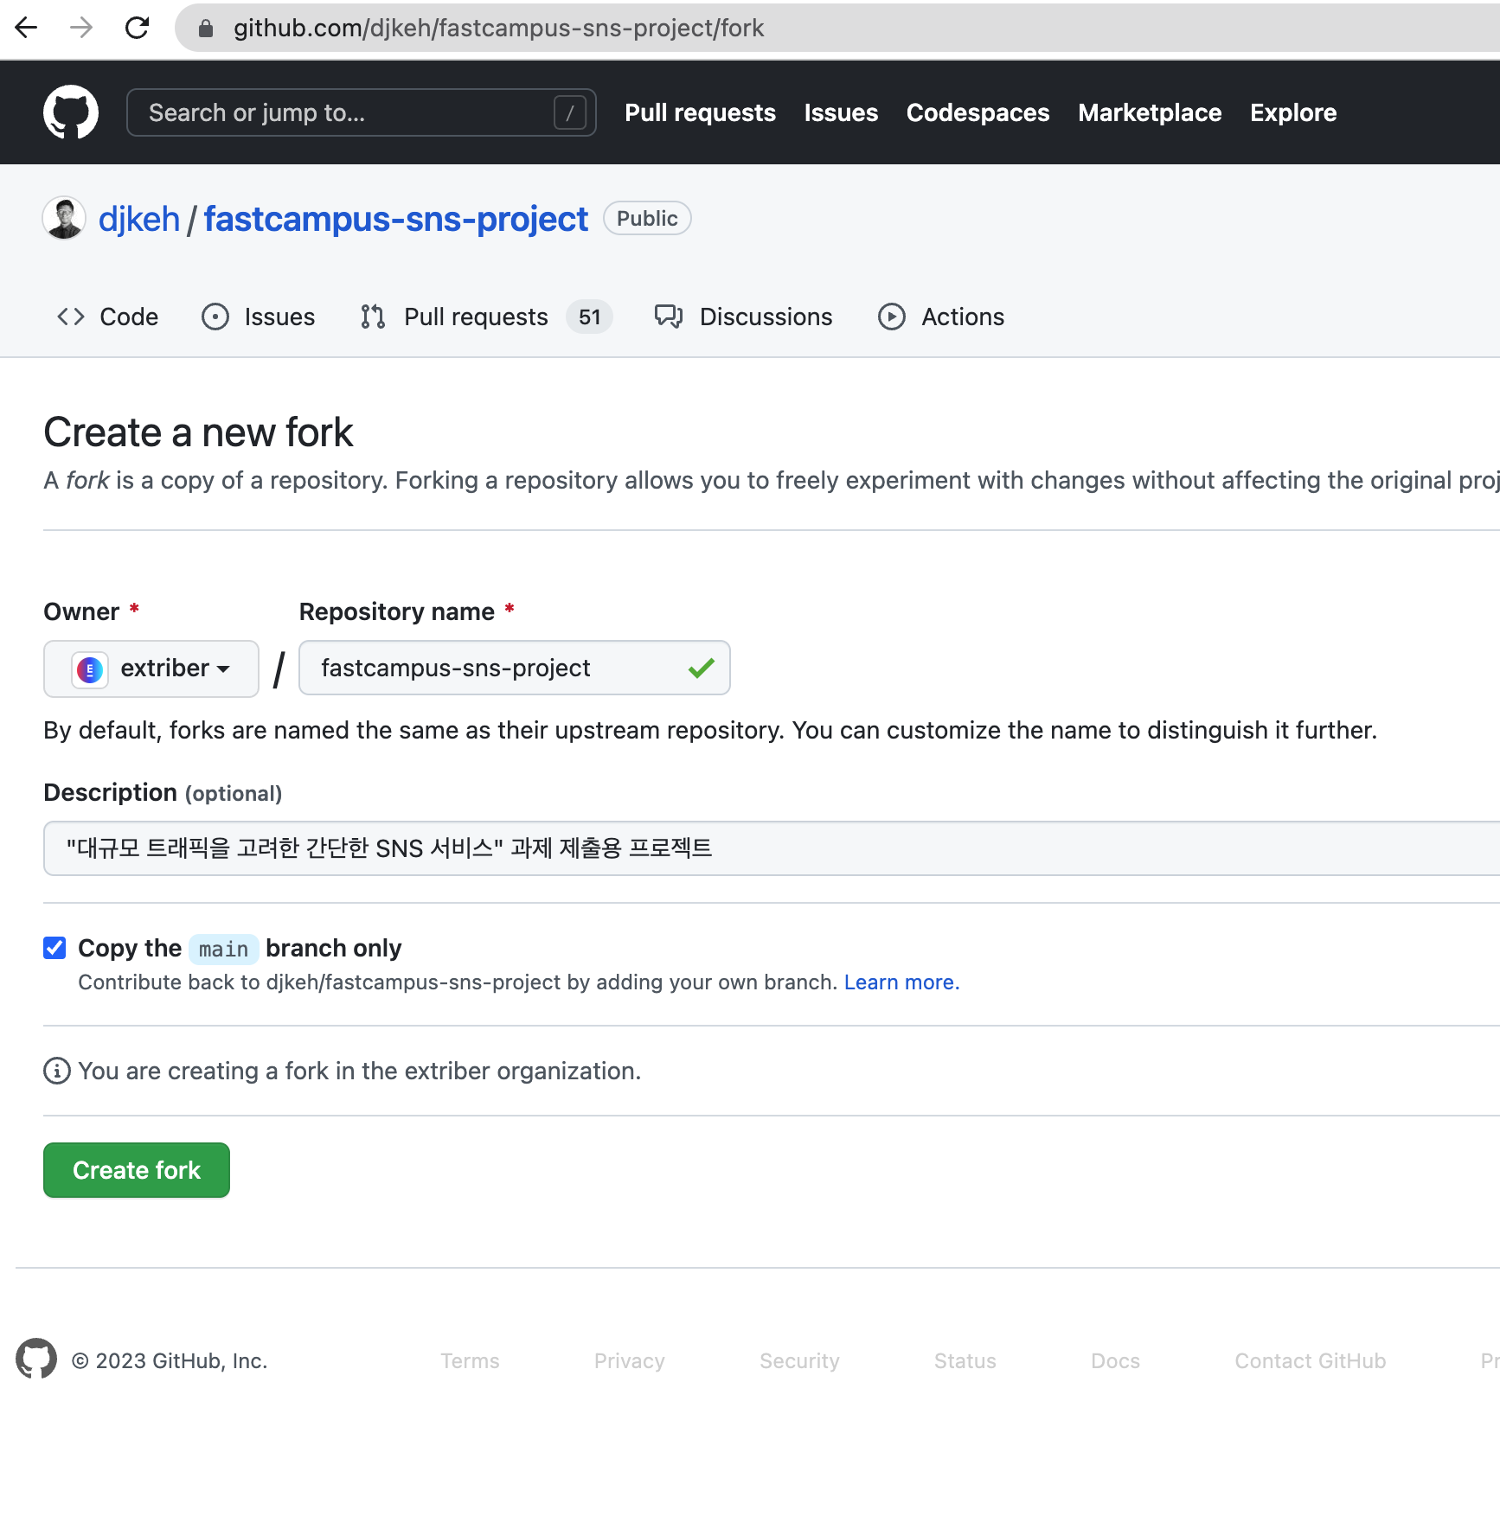The height and width of the screenshot is (1529, 1500).
Task: Select the Issues icon on repository nav
Action: point(215,317)
